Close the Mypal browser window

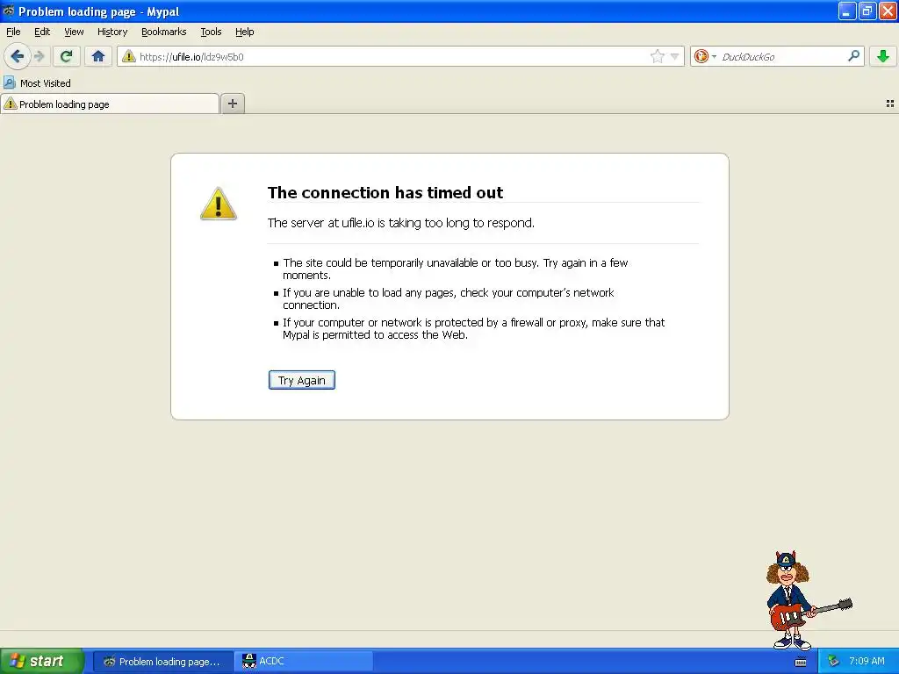pos(888,11)
